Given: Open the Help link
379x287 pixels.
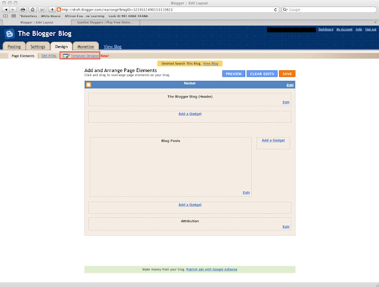Looking at the screenshot, I should [x=359, y=30].
